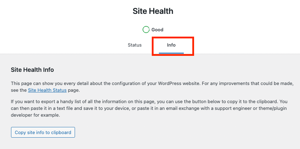
Task: Select the Info tab
Action: 171,45
